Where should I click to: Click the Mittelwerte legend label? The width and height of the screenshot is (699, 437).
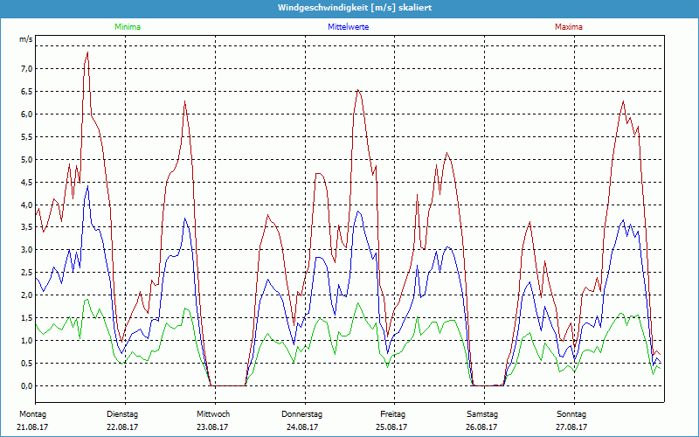click(348, 27)
